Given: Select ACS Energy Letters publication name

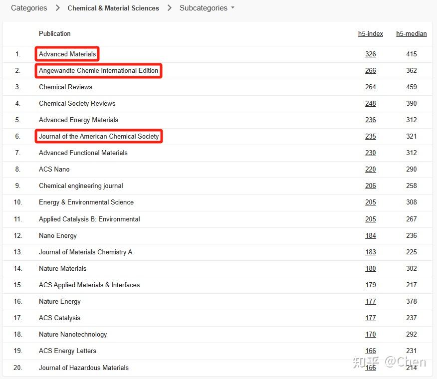Looking at the screenshot, I should pos(67,351).
